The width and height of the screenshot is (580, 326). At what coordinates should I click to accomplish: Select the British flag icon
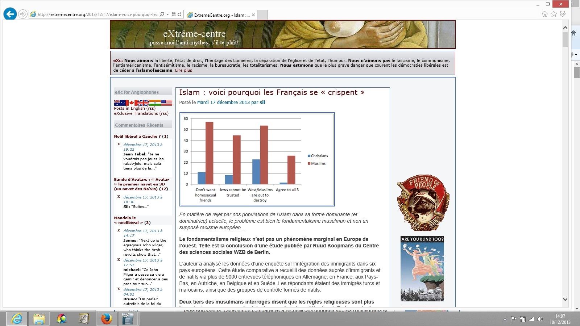(143, 103)
